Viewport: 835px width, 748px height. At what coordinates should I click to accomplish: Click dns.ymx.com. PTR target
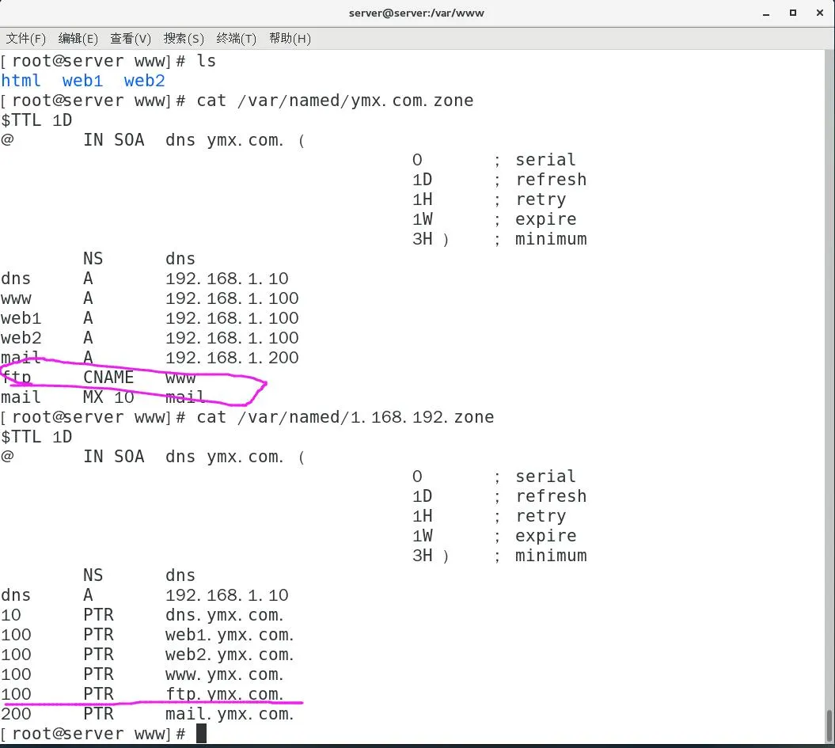(x=224, y=615)
